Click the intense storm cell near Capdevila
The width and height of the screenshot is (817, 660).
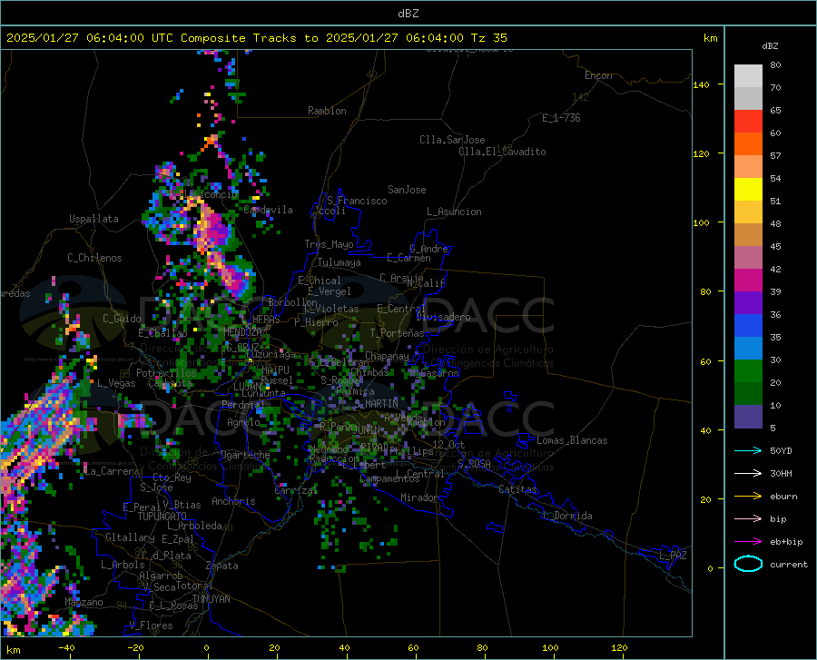[212, 228]
